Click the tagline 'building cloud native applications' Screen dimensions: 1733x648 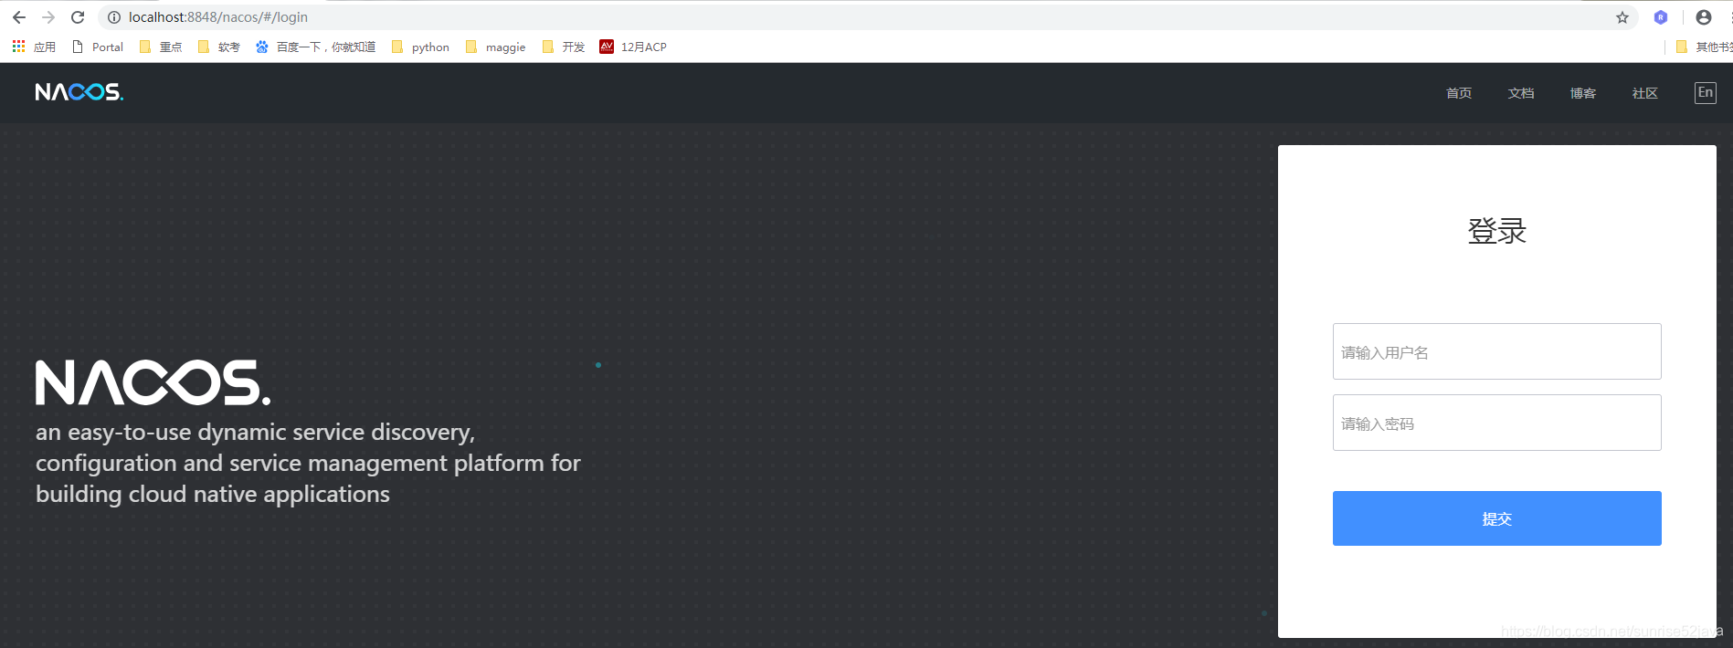coord(213,494)
